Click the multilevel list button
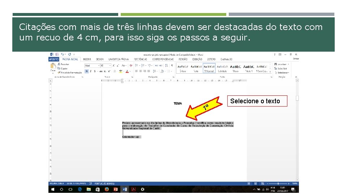 pyautogui.click(x=150, y=65)
